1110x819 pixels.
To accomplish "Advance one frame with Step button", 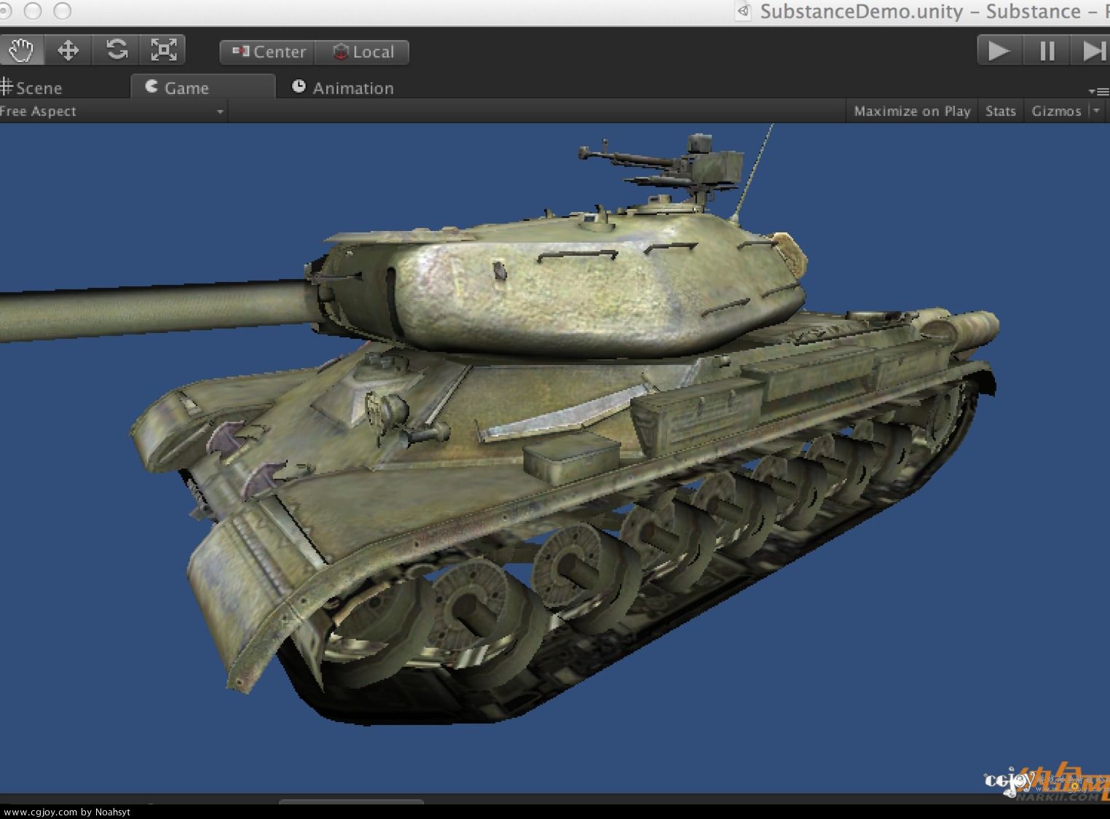I will (x=1091, y=51).
